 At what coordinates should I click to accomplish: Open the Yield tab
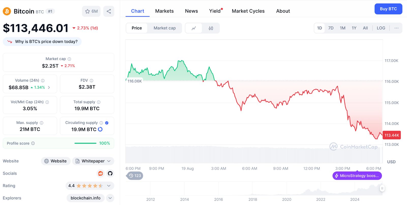pos(215,11)
